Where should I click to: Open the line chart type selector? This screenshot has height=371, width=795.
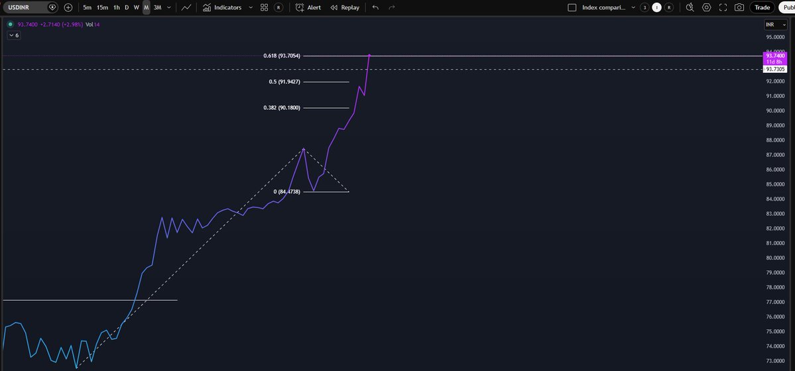click(186, 7)
